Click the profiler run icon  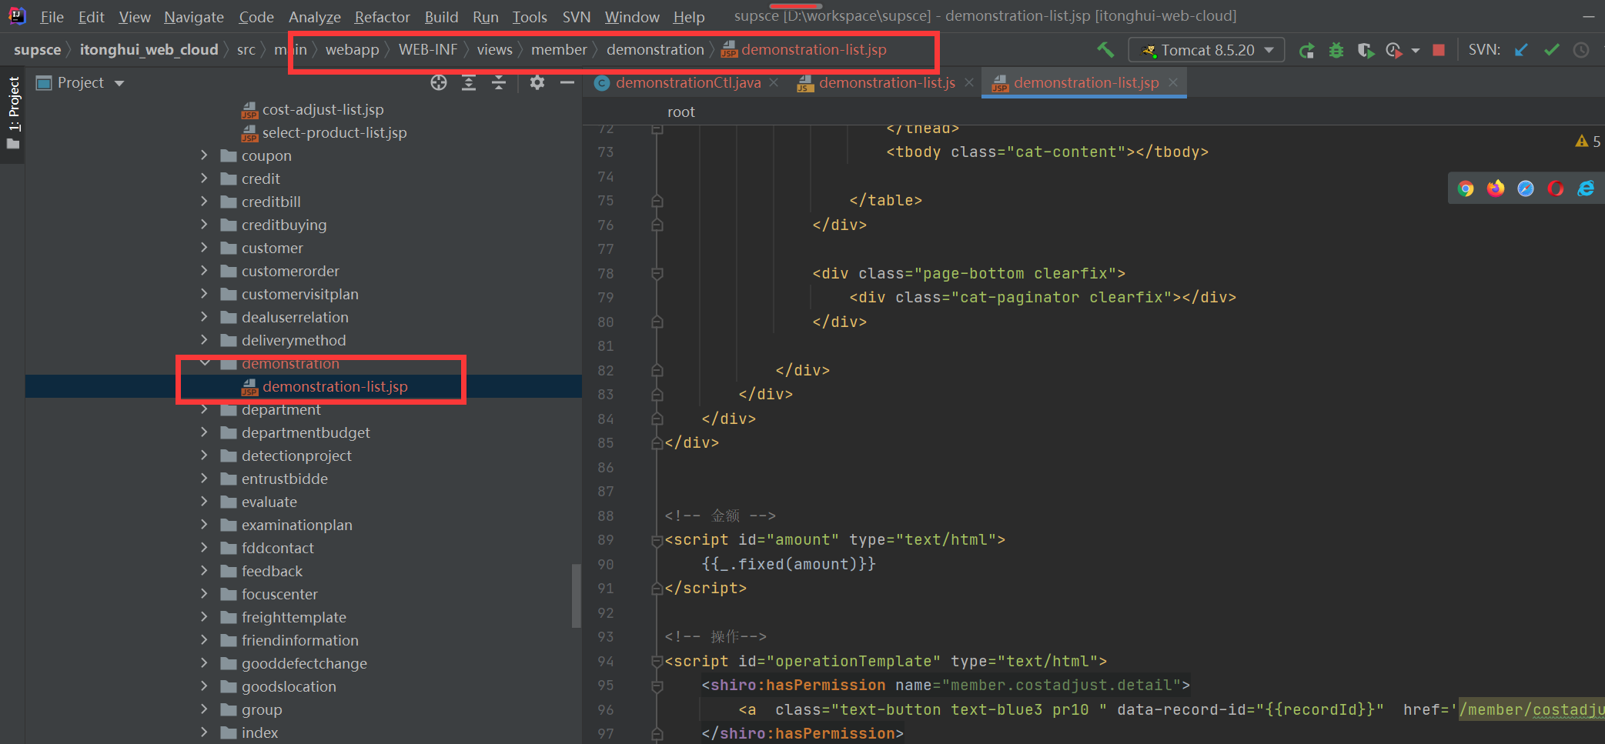1393,50
